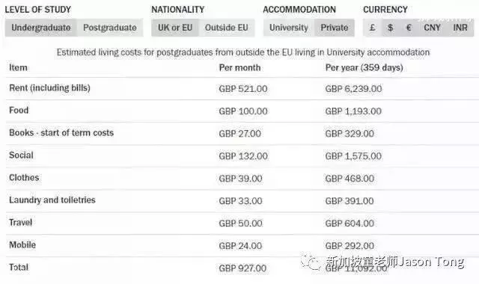Click the Per month column header
This screenshot has height=284, width=479.
(239, 67)
